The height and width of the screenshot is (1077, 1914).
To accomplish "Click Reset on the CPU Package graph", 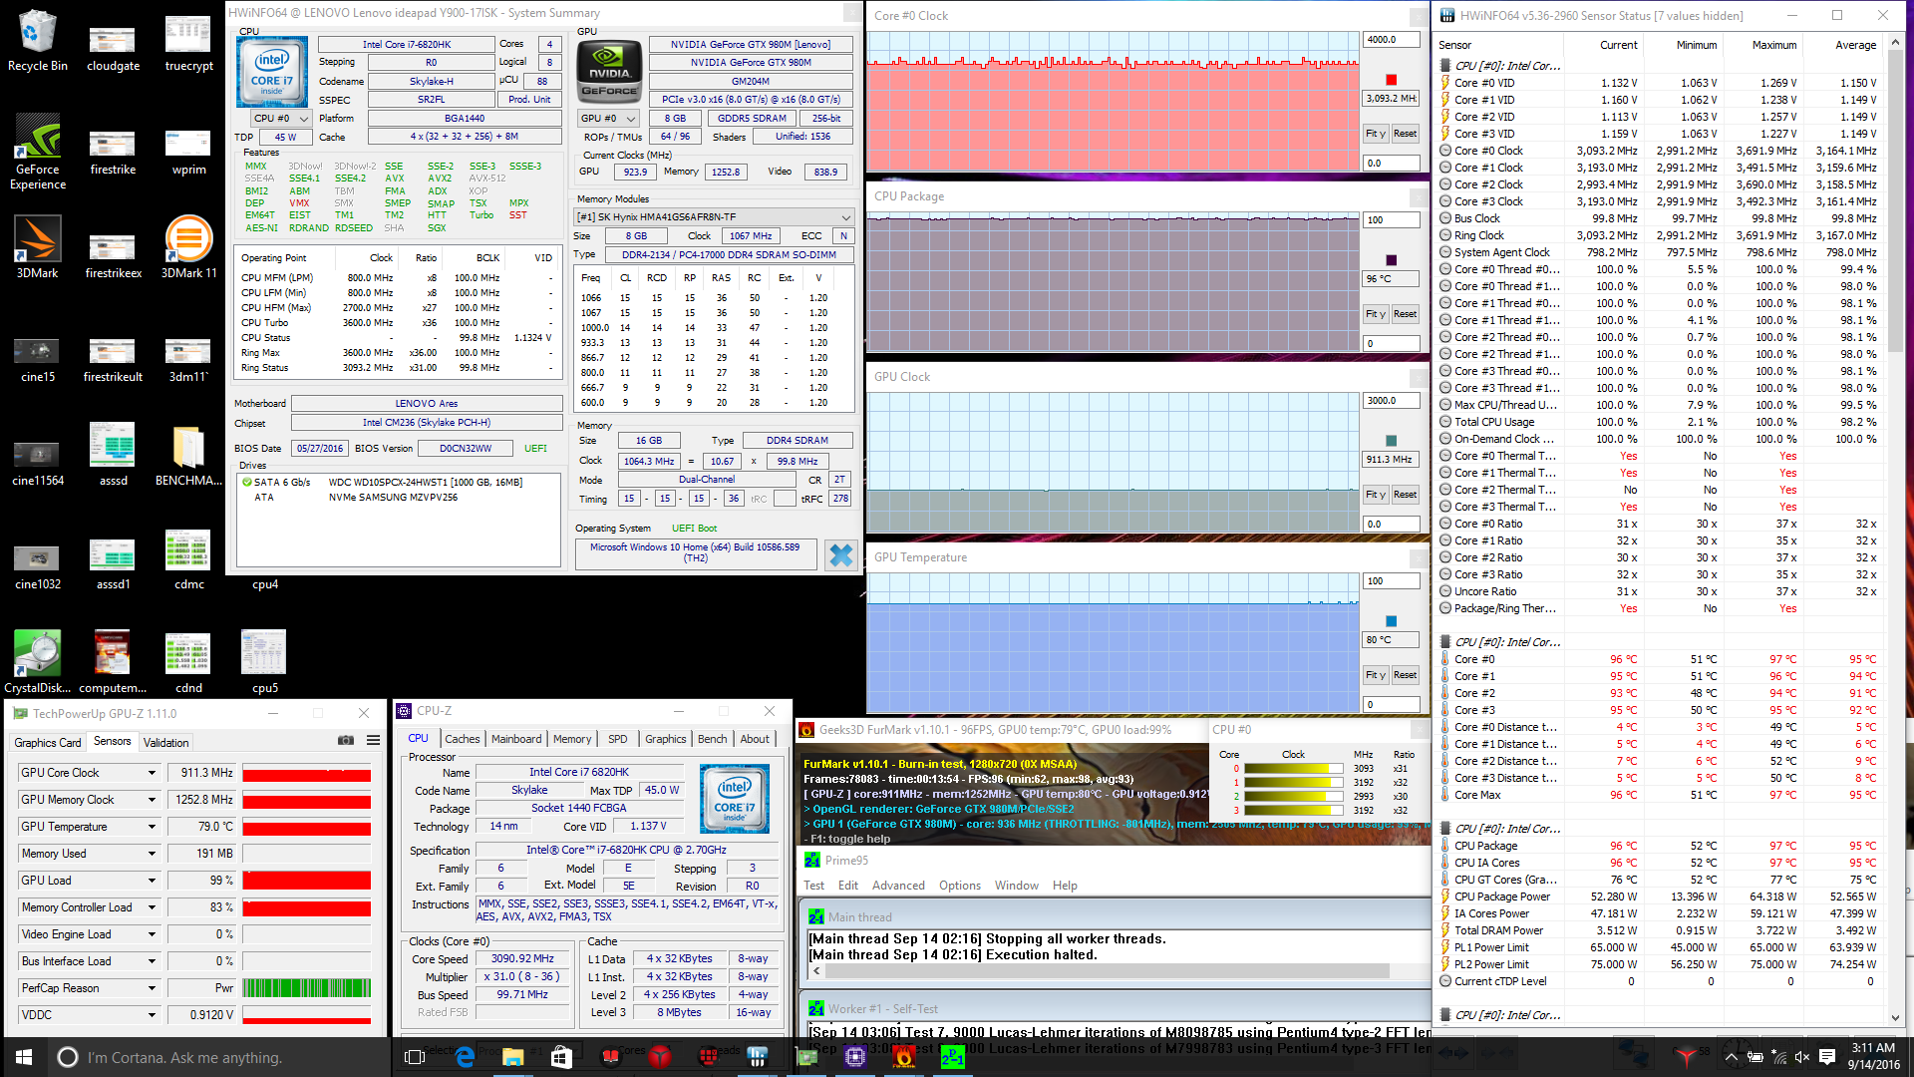I will [x=1405, y=314].
